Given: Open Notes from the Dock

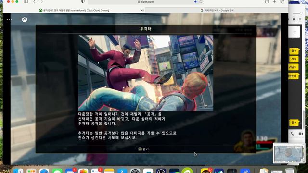Looking at the screenshot, I should tap(109, 171).
